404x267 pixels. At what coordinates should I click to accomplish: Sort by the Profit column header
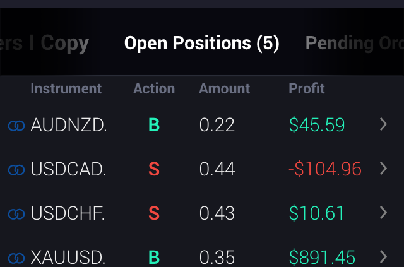tap(307, 89)
